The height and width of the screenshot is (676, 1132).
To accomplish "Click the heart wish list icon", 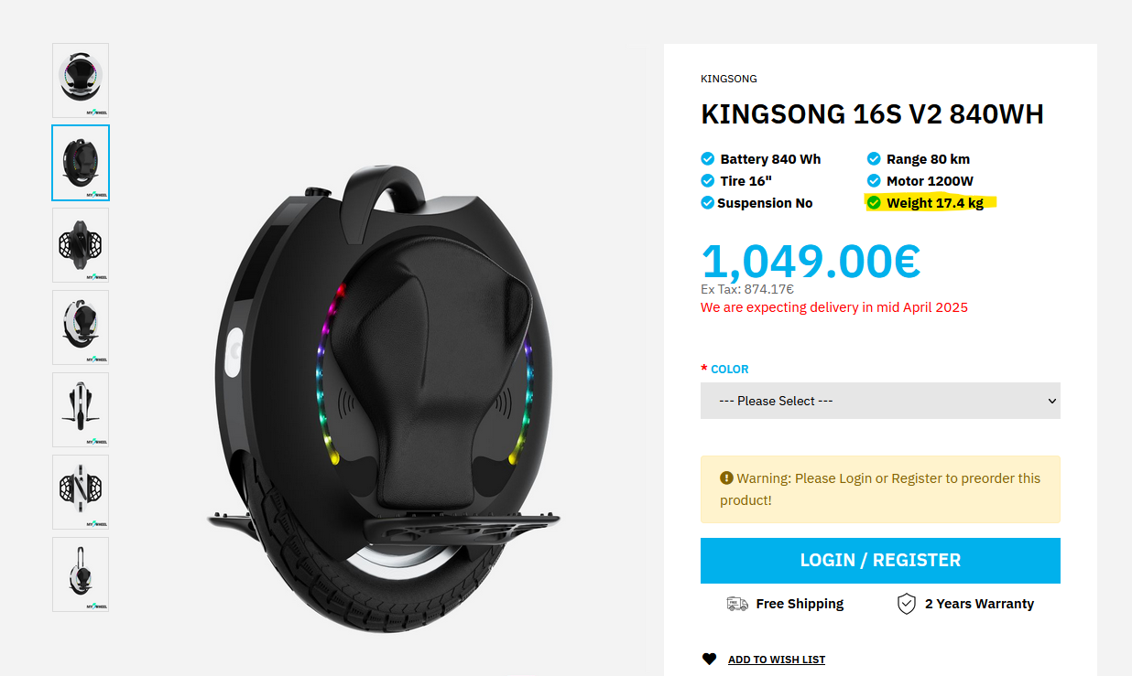I will click(x=709, y=659).
